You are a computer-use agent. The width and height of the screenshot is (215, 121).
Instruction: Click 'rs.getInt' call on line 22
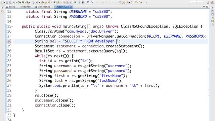pyautogui.click(x=69, y=61)
